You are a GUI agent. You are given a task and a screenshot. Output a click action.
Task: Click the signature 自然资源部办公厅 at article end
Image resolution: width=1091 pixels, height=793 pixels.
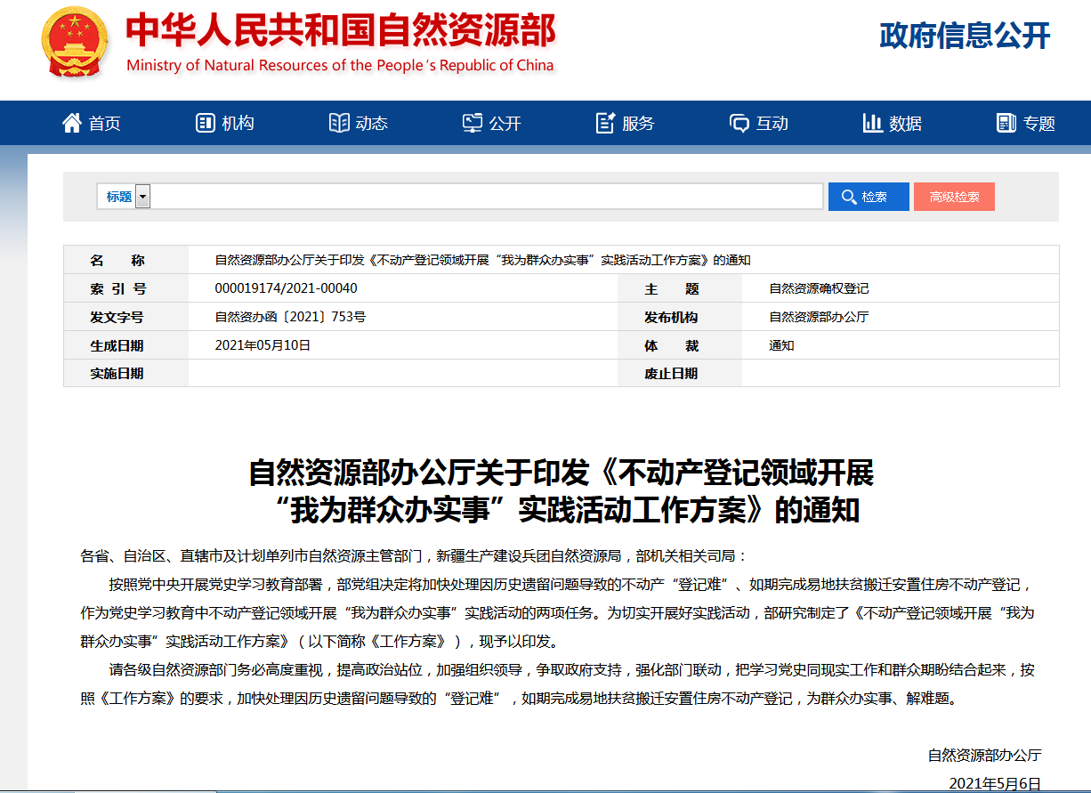[x=984, y=755]
